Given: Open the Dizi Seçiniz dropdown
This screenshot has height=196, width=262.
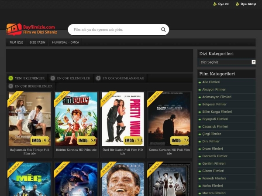Looking at the screenshot, I should coord(228,62).
